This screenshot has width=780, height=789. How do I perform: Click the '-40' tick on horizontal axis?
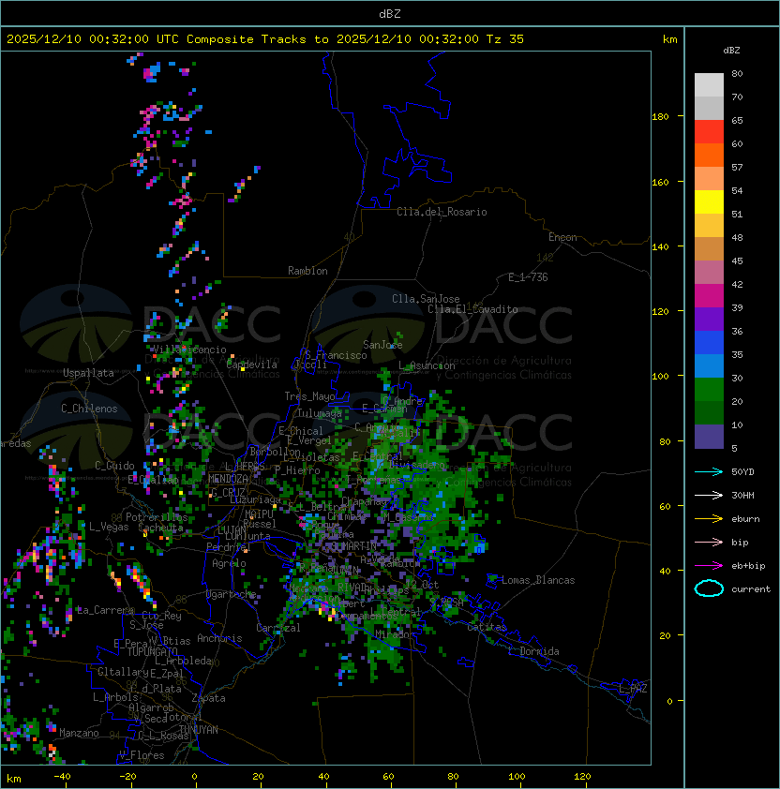(x=63, y=777)
